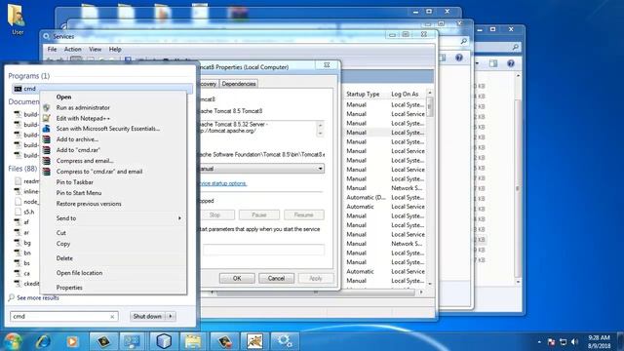This screenshot has width=624, height=351.
Task: Click the Action Center flag in the tray
Action: pyautogui.click(x=551, y=342)
